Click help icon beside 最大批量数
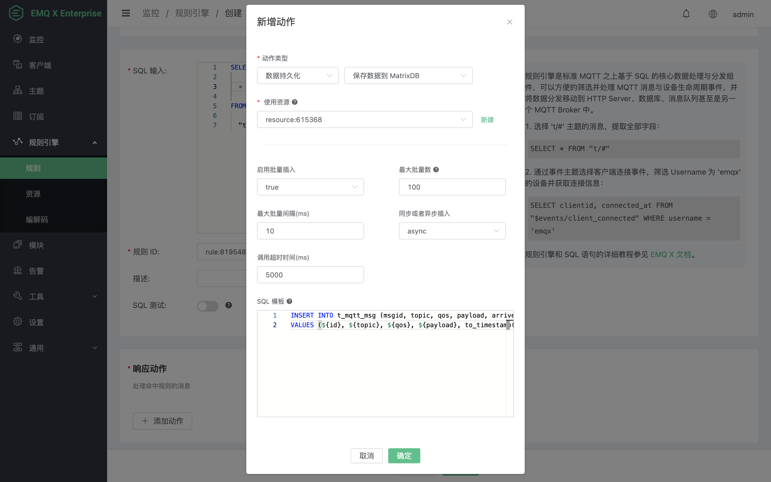 pos(436,170)
